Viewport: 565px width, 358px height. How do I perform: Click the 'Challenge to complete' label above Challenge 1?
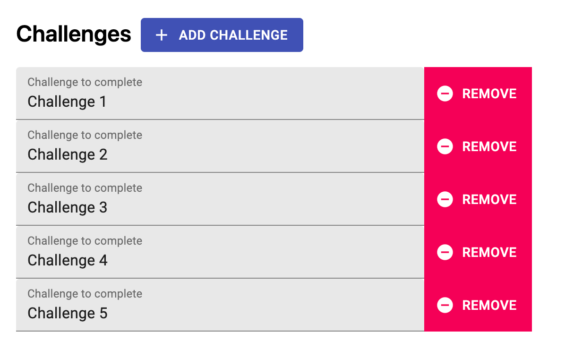(85, 83)
